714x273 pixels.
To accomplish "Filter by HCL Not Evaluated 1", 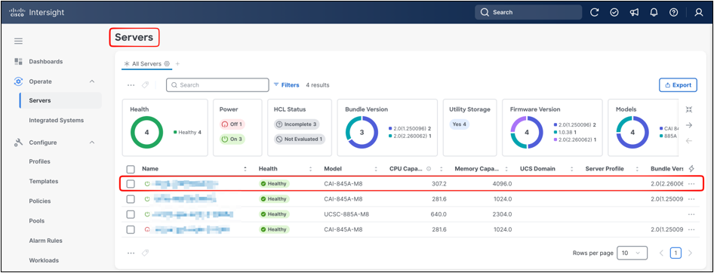I will (300, 140).
